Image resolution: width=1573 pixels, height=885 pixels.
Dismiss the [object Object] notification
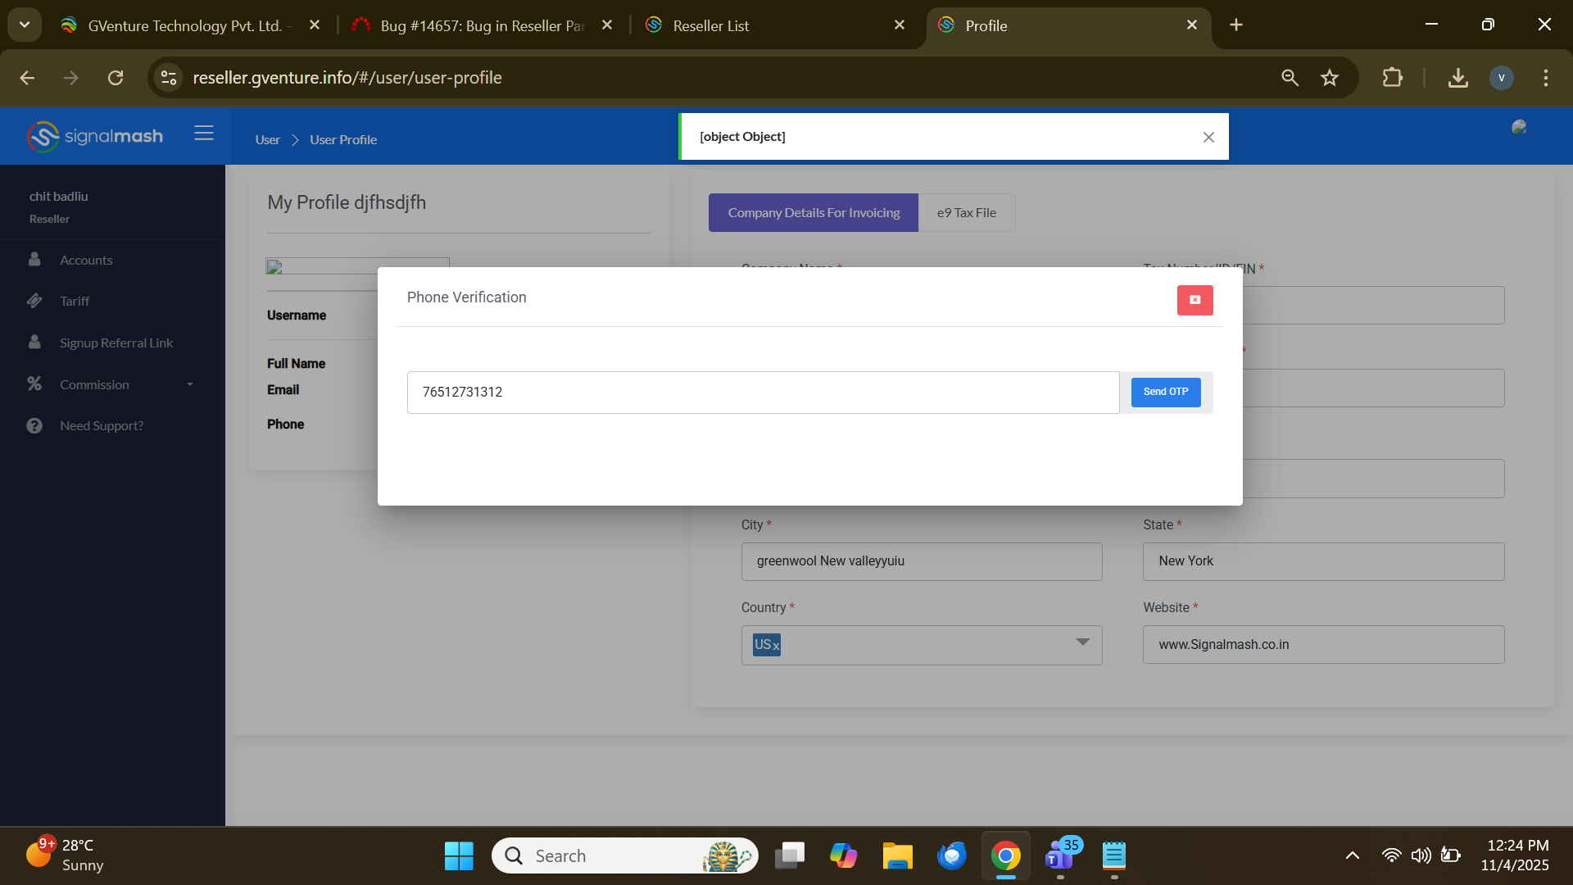1208,138
